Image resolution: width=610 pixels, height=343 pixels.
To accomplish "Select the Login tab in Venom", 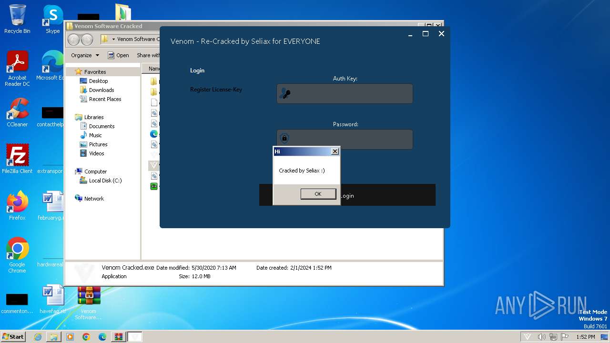I will [197, 71].
